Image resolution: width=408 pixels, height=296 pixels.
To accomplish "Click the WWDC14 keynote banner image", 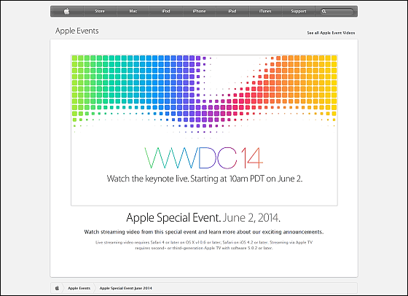I will pos(204,131).
